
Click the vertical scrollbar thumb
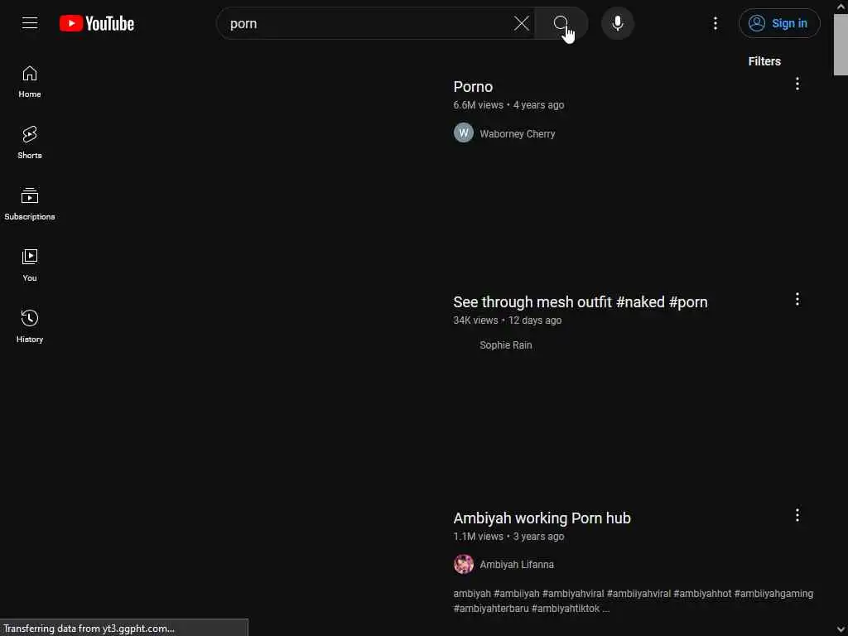coord(841,45)
